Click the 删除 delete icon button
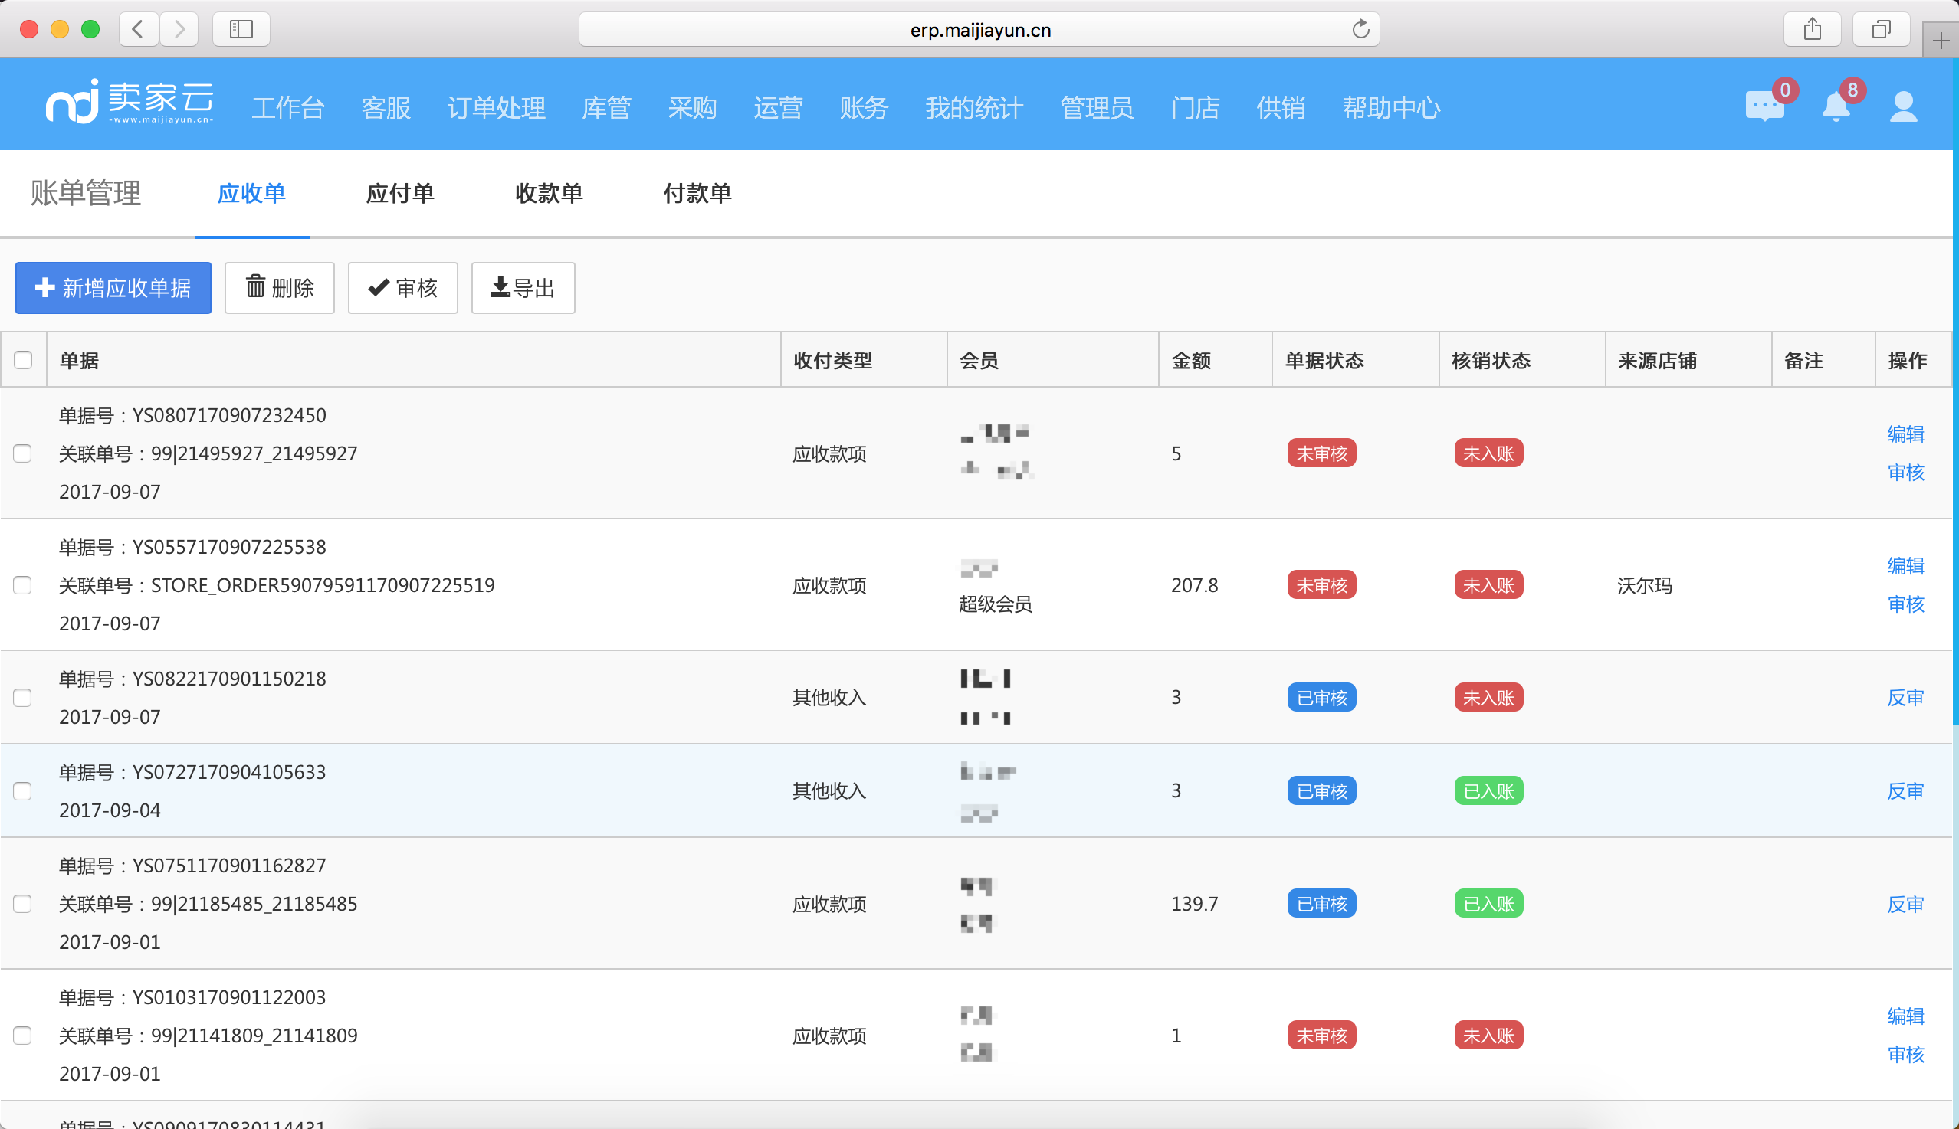The image size is (1959, 1129). pyautogui.click(x=278, y=286)
